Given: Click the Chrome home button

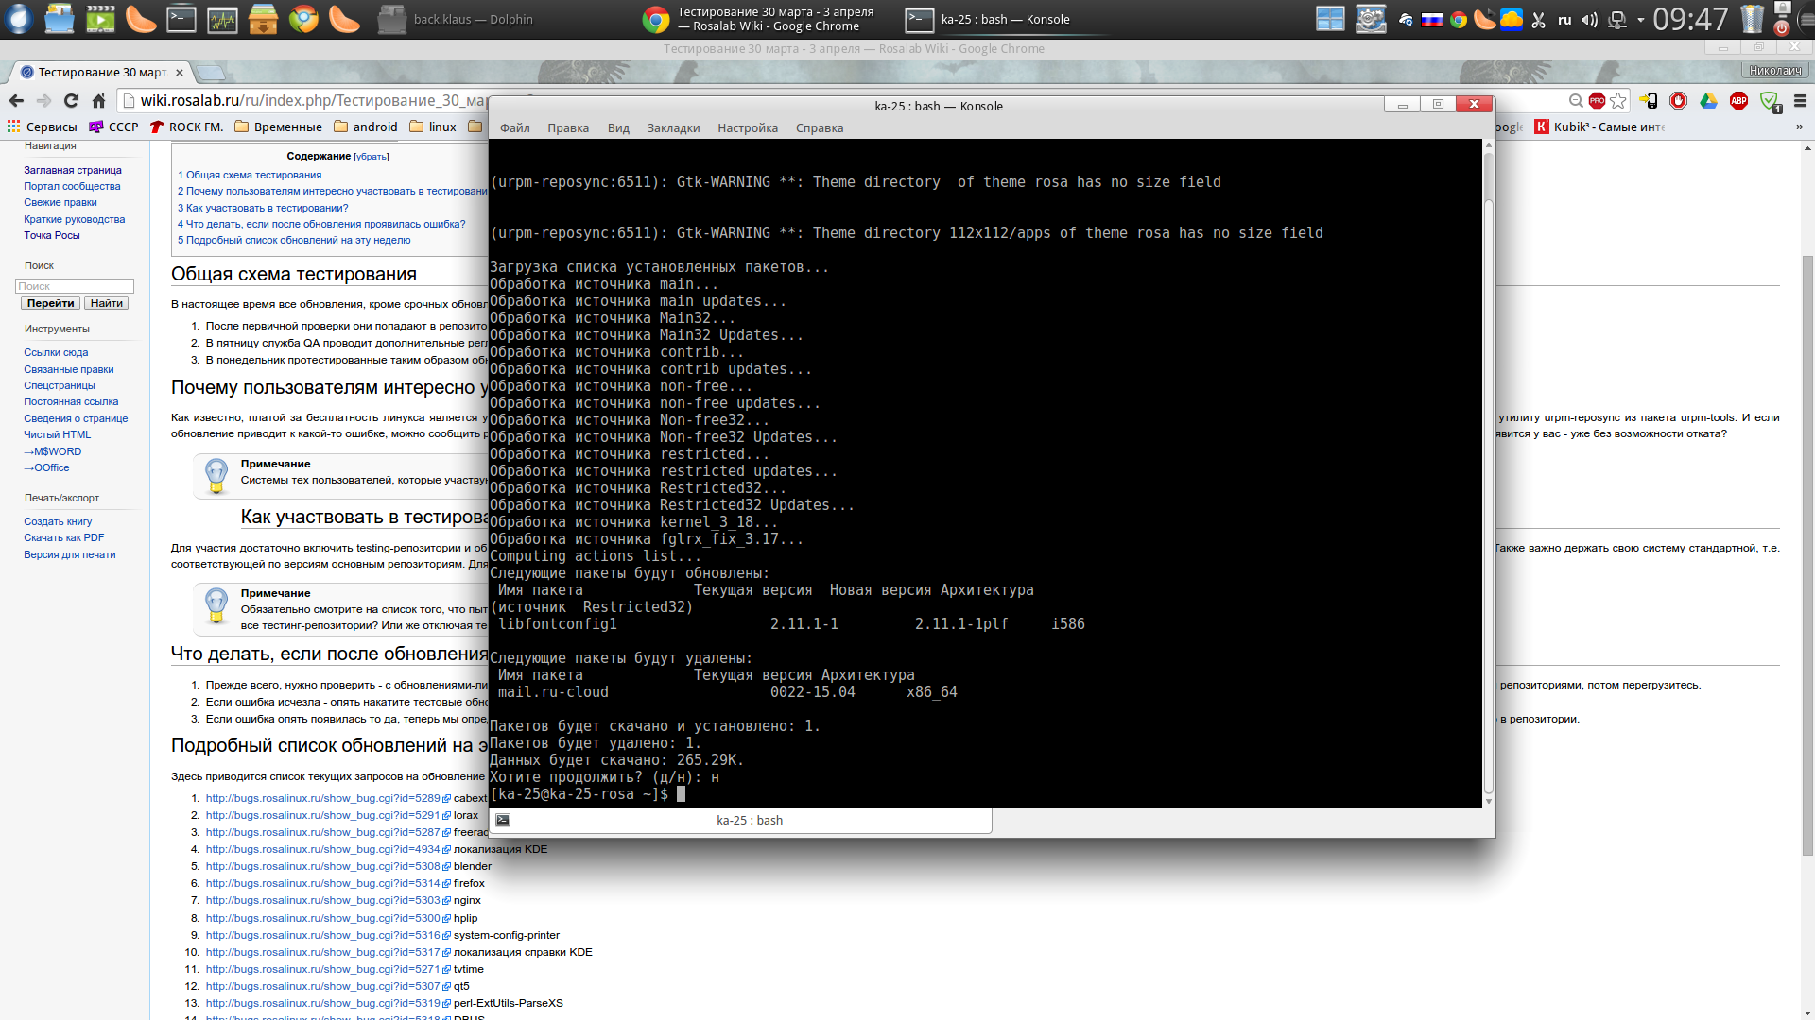Looking at the screenshot, I should pyautogui.click(x=98, y=101).
